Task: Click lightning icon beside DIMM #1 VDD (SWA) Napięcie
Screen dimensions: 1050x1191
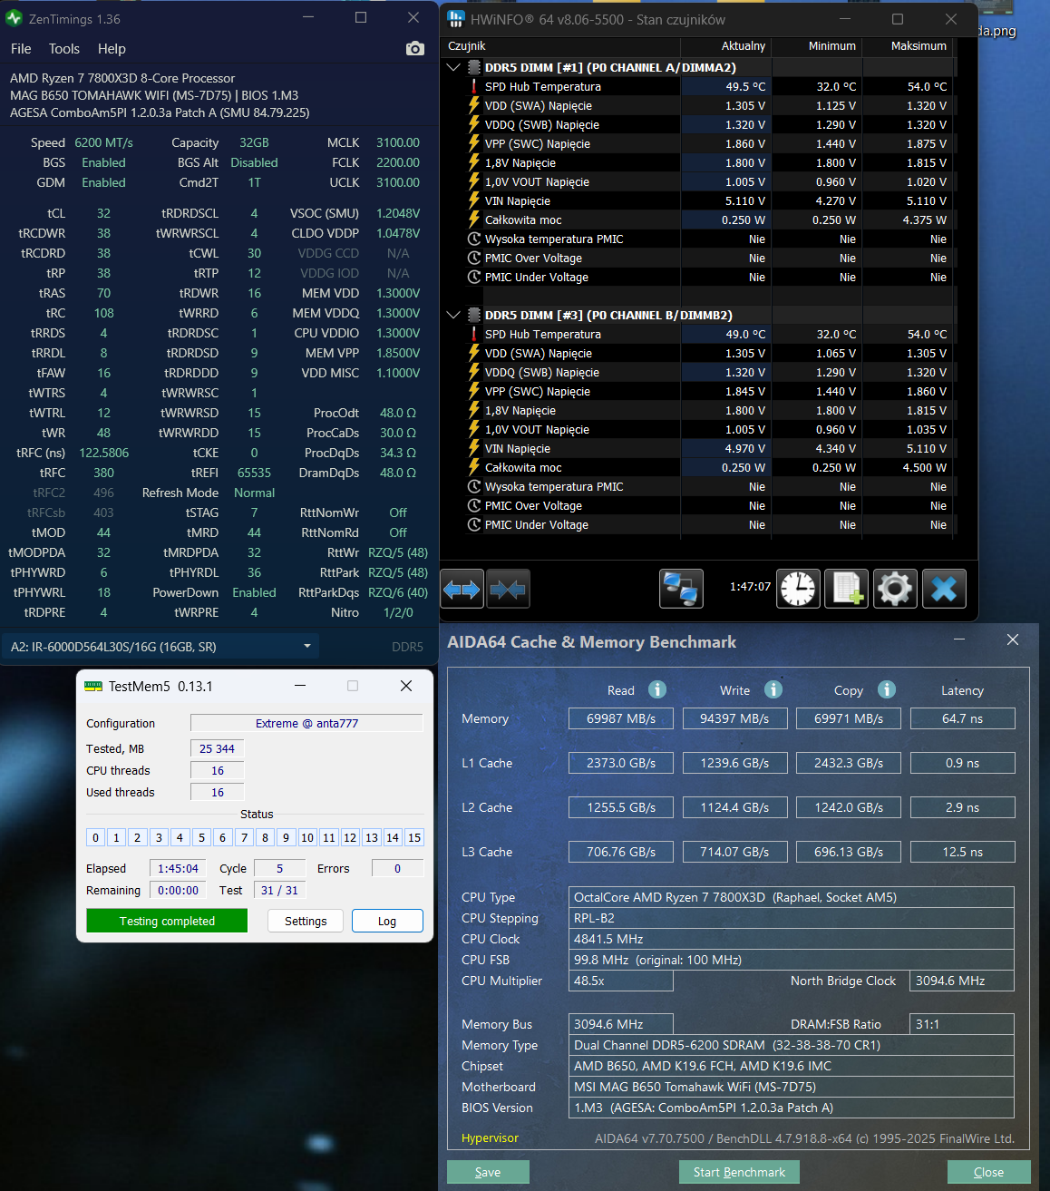Action: (x=473, y=105)
